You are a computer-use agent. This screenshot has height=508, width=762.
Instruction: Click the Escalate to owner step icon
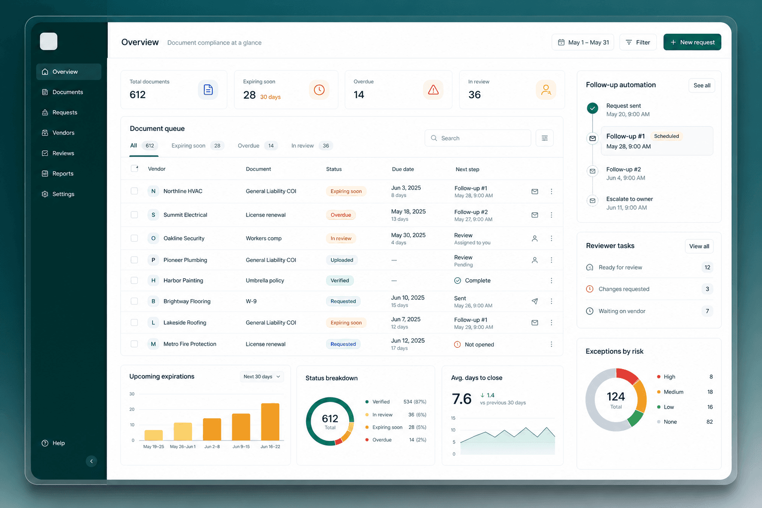tap(592, 201)
